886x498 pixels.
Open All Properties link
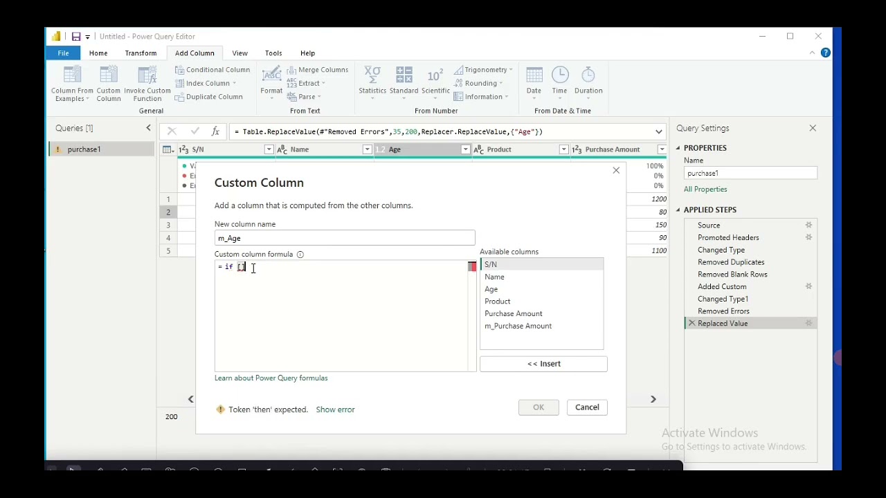tap(705, 190)
